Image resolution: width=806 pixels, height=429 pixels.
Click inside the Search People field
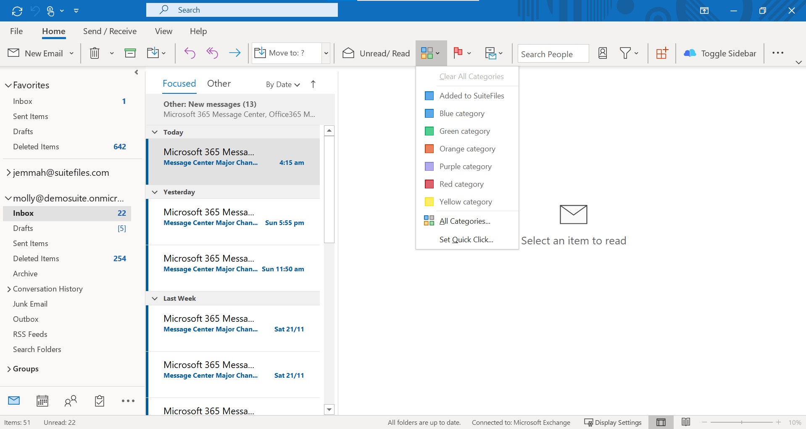click(552, 53)
